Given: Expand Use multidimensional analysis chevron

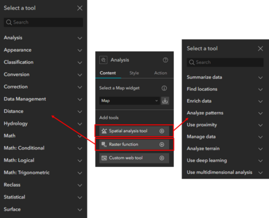Looking at the screenshot, I should (x=261, y=173).
